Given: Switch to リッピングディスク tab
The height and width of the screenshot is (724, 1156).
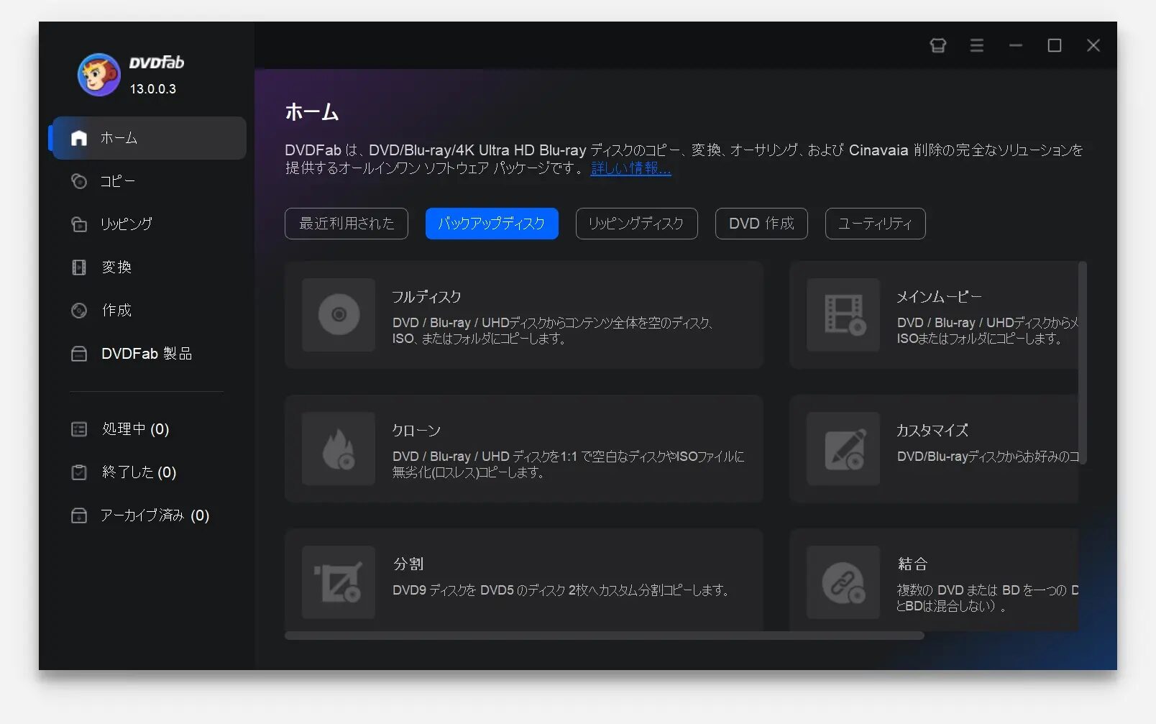Looking at the screenshot, I should click(636, 224).
